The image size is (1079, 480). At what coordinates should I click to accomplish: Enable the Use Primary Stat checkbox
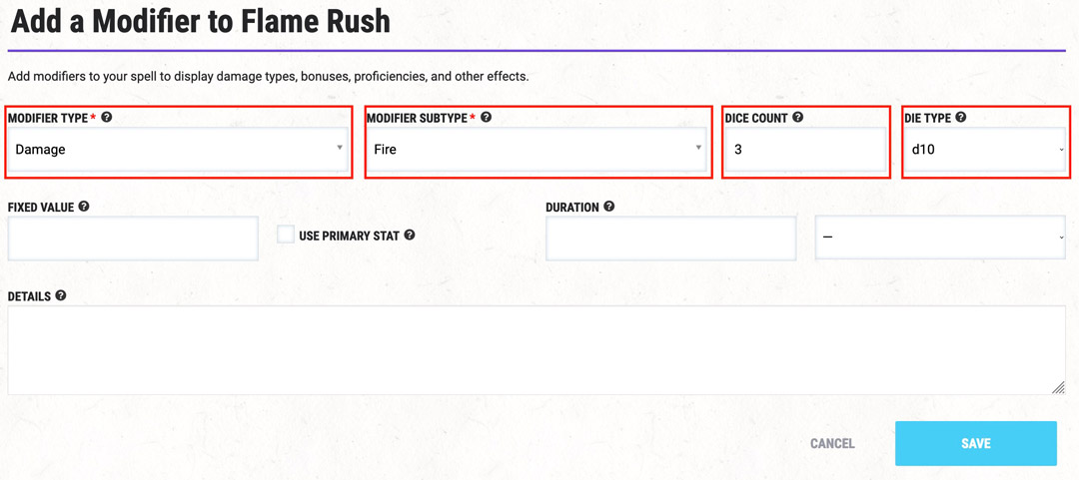pyautogui.click(x=286, y=236)
